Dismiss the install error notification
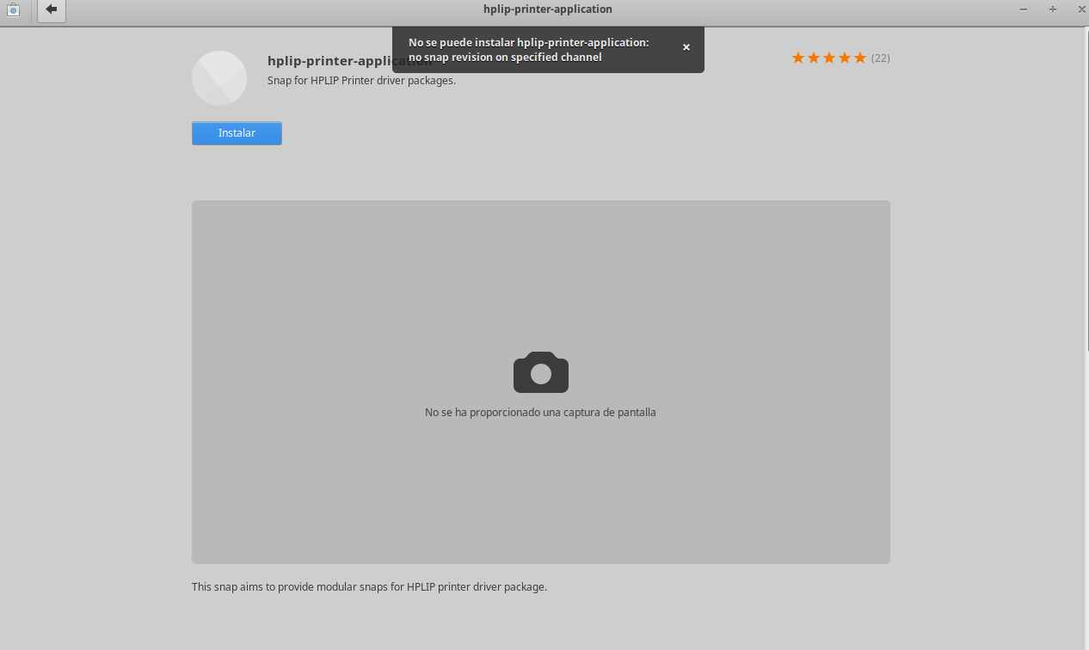1089x650 pixels. click(686, 47)
